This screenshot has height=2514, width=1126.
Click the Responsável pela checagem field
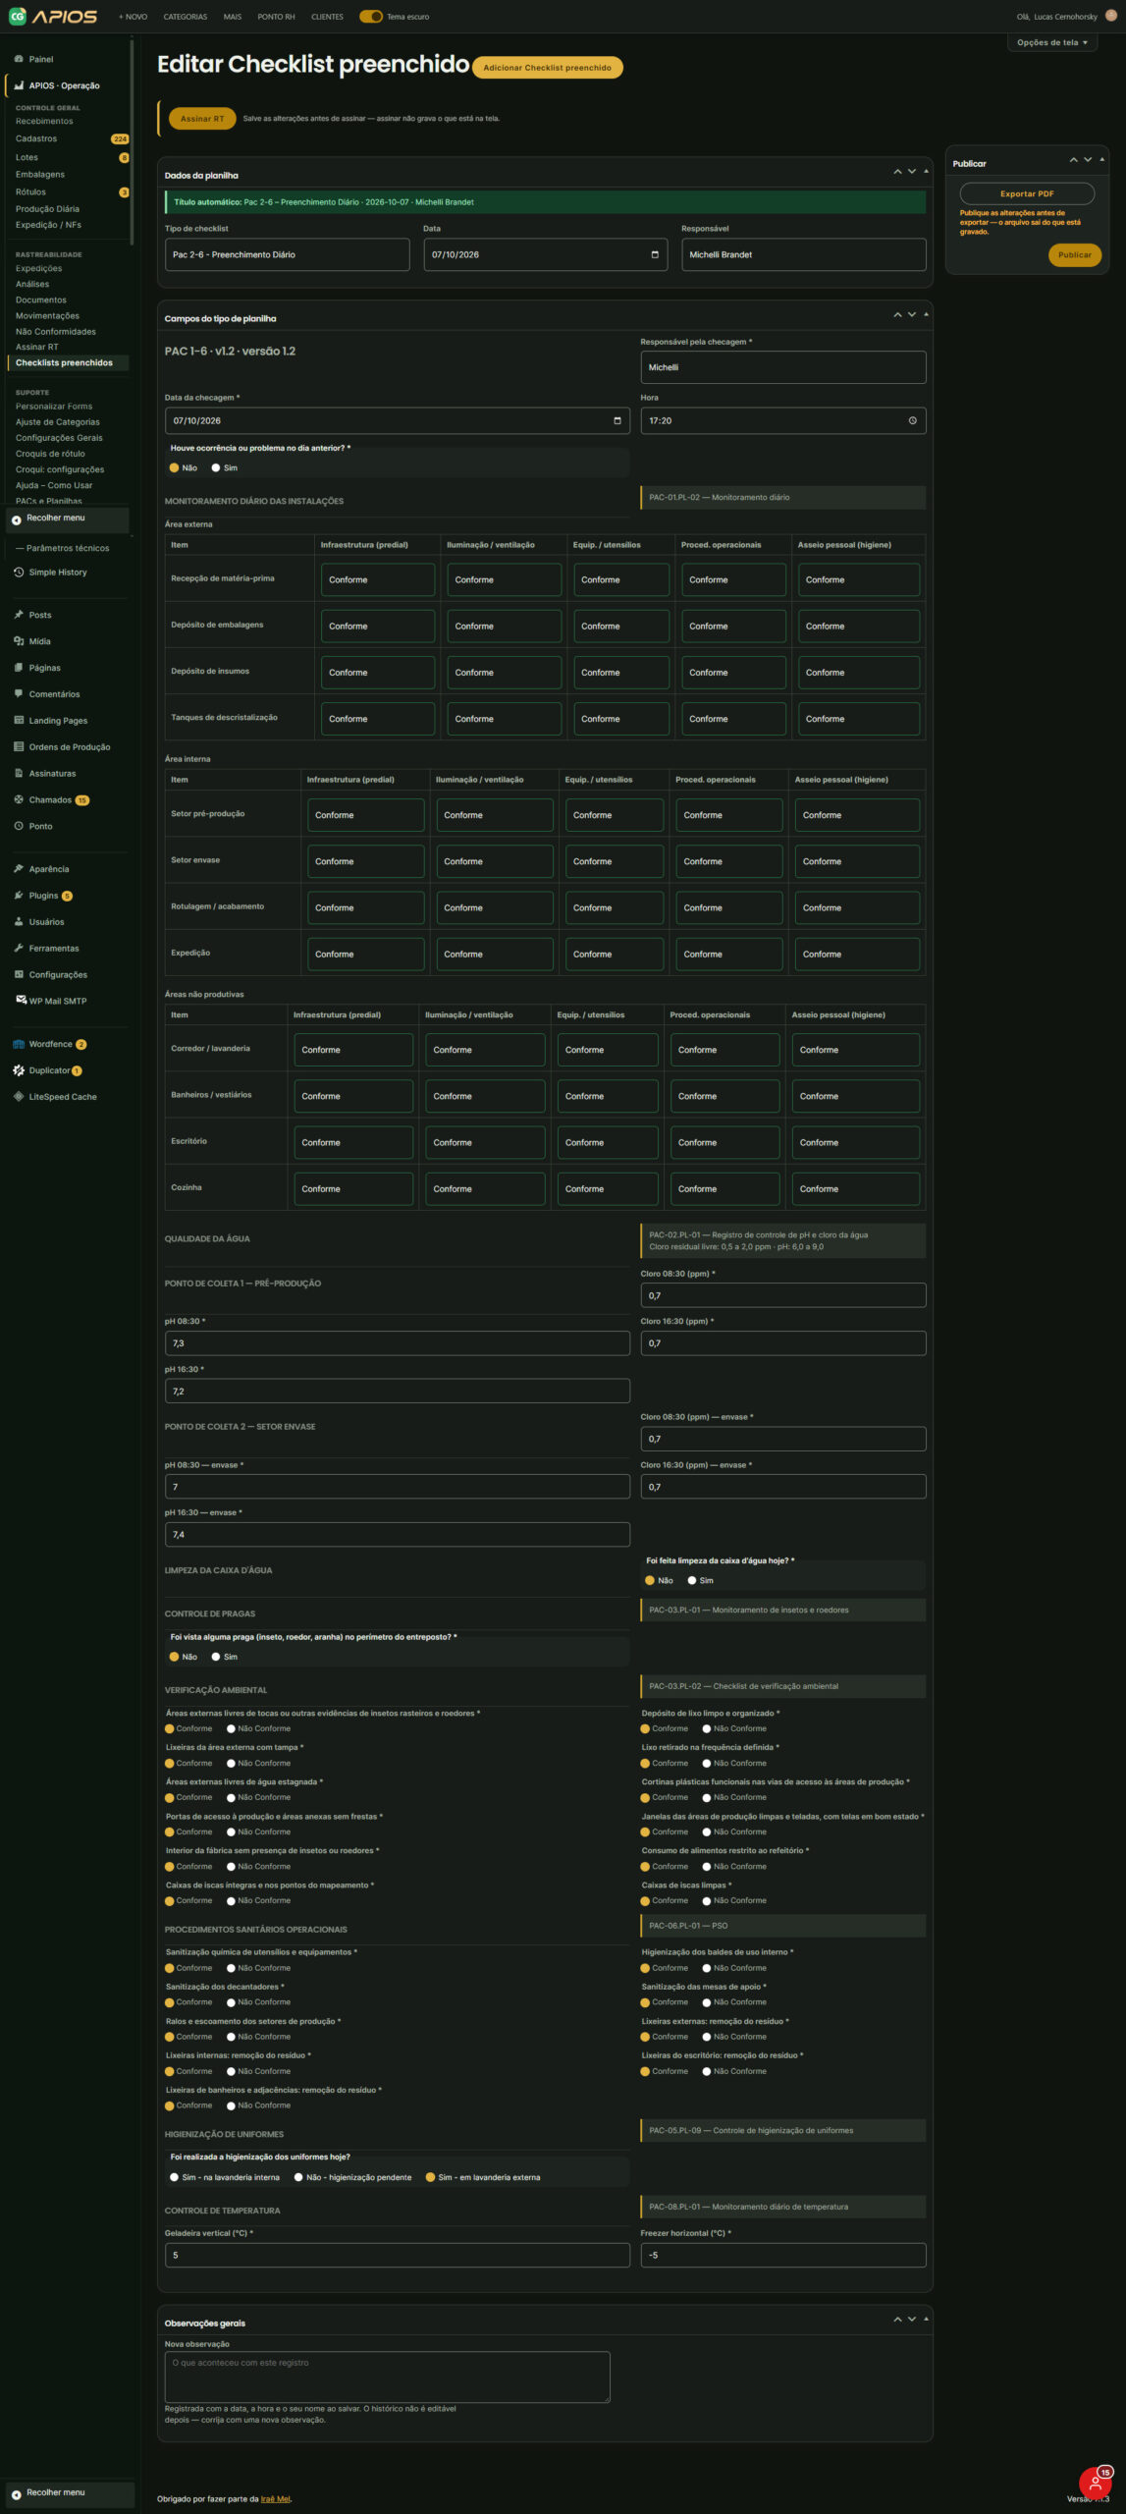783,367
